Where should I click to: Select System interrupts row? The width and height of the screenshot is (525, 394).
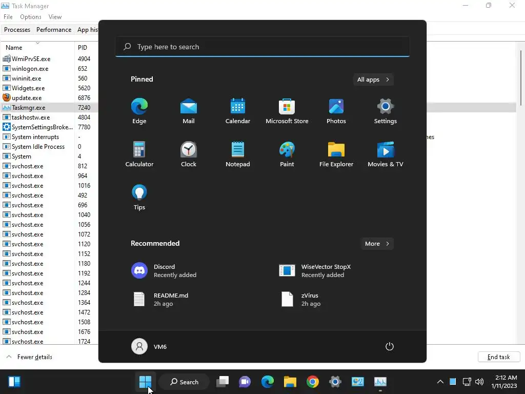50,136
